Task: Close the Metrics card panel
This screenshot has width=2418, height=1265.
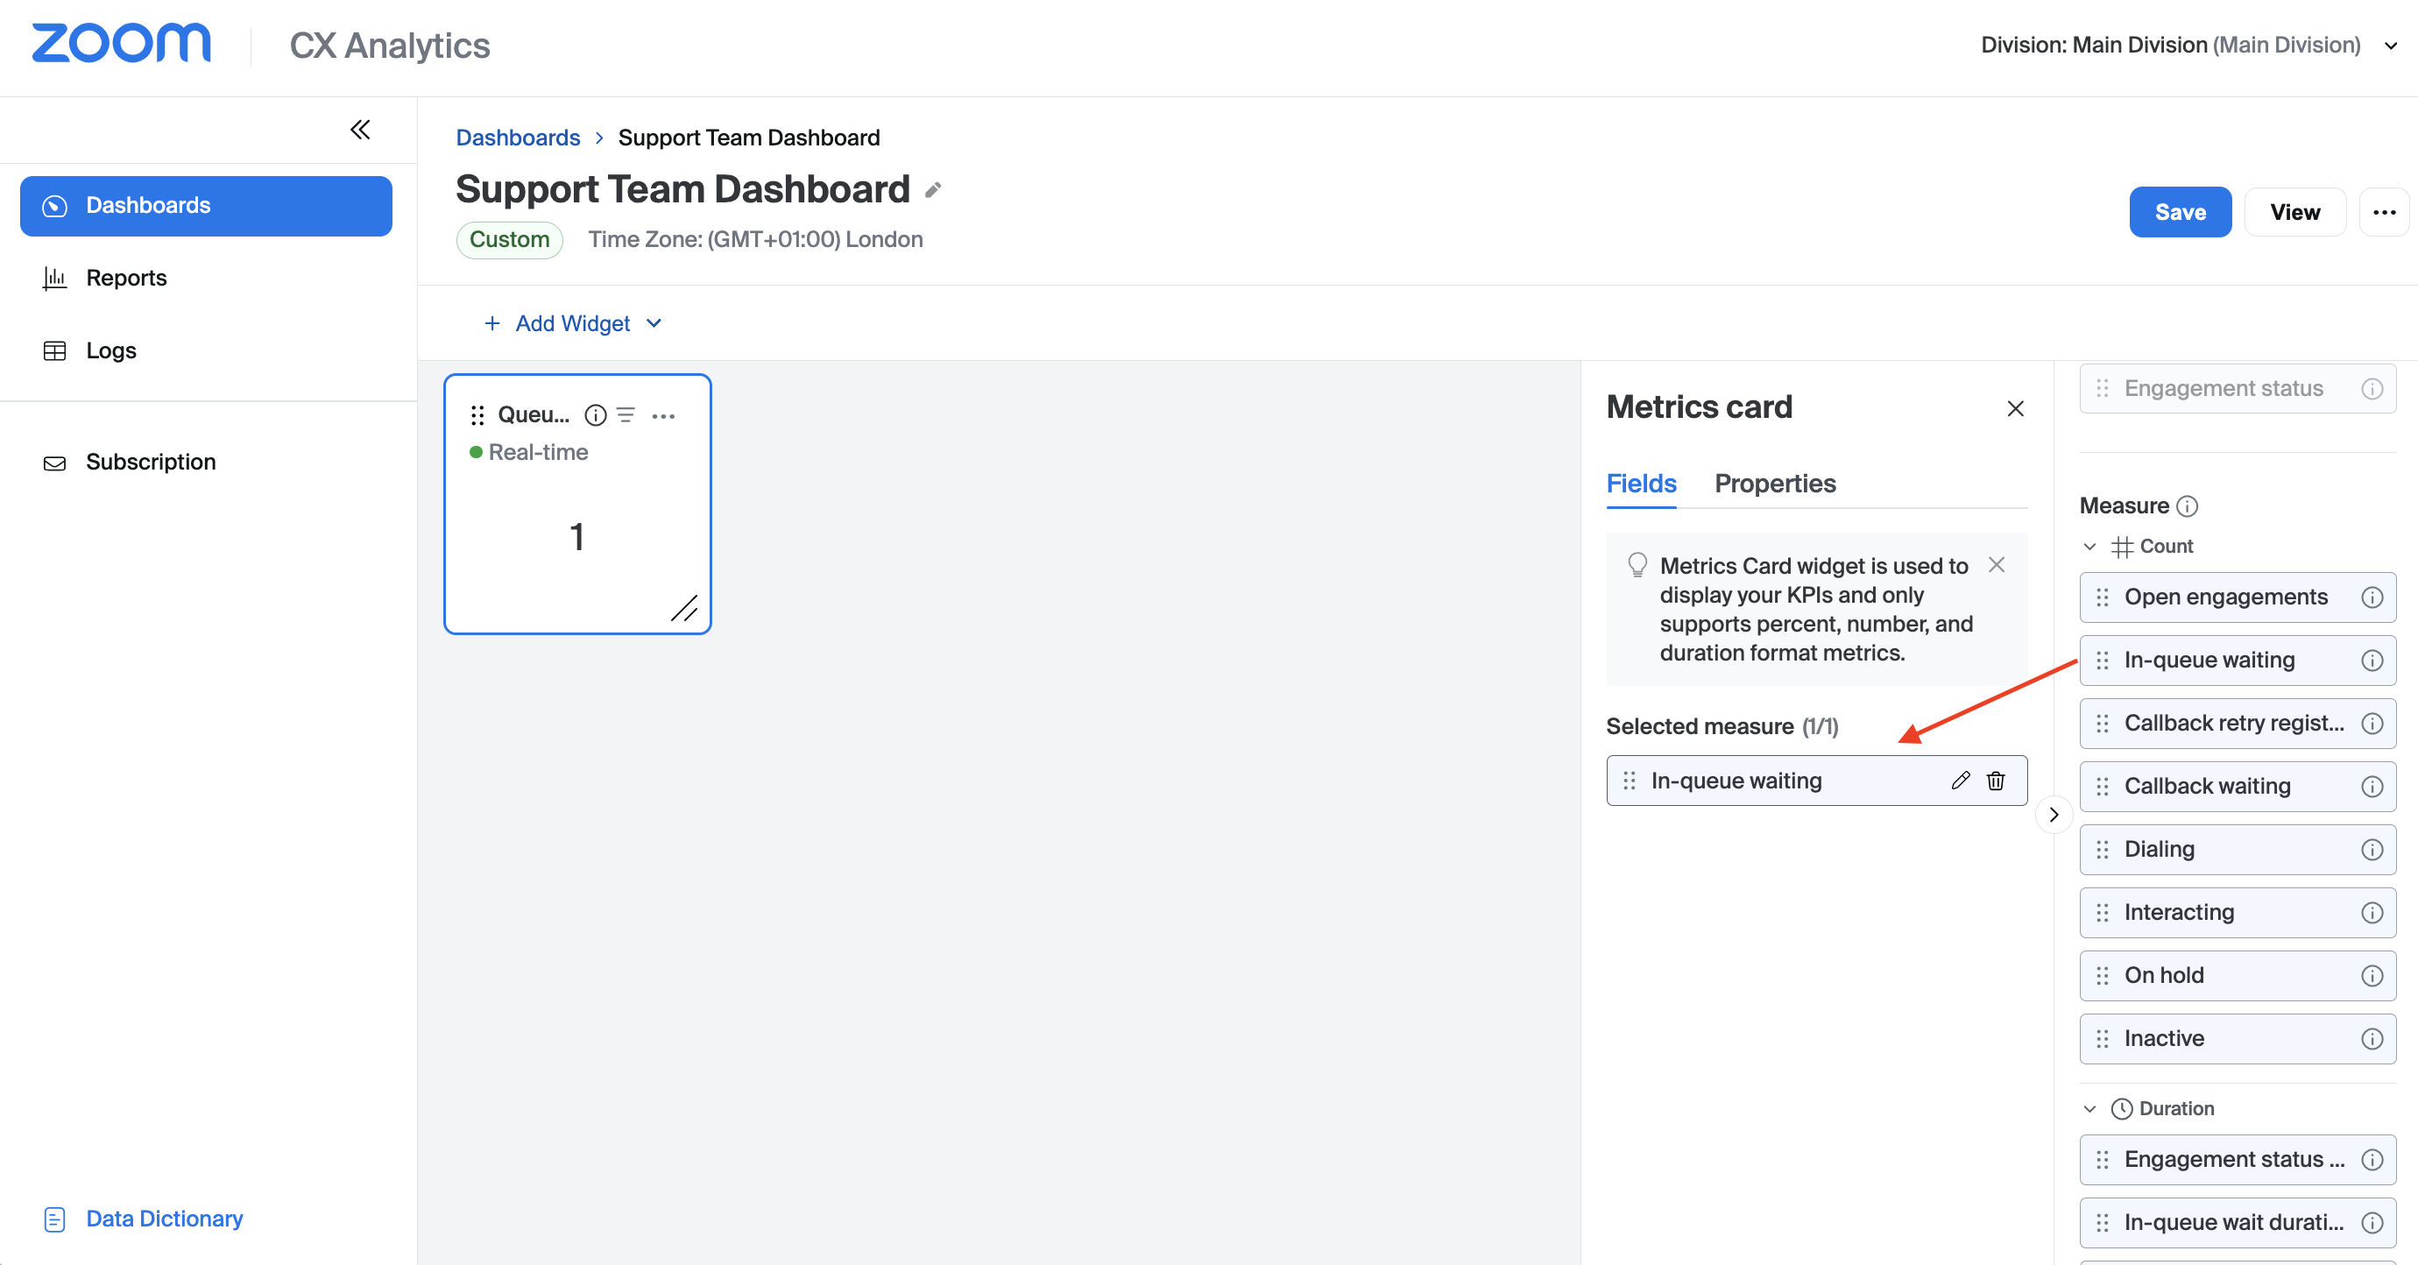Action: (x=2014, y=408)
